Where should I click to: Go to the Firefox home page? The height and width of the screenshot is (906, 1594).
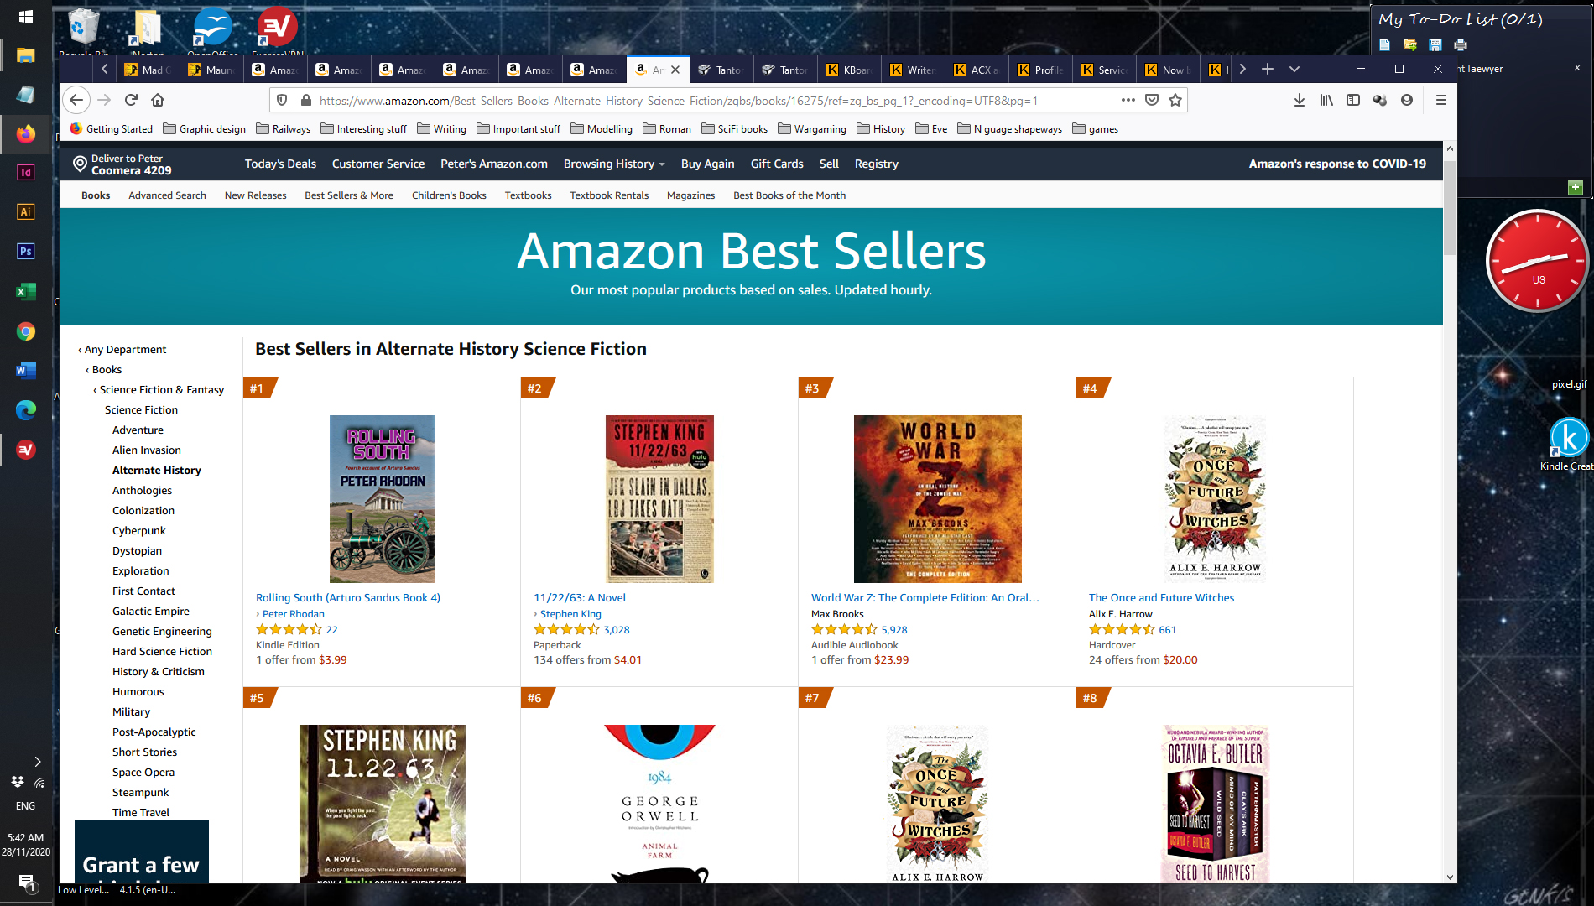click(x=158, y=100)
